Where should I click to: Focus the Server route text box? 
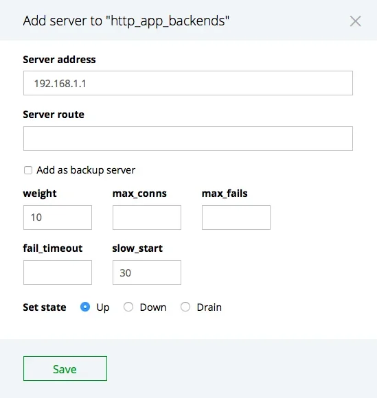click(x=188, y=139)
